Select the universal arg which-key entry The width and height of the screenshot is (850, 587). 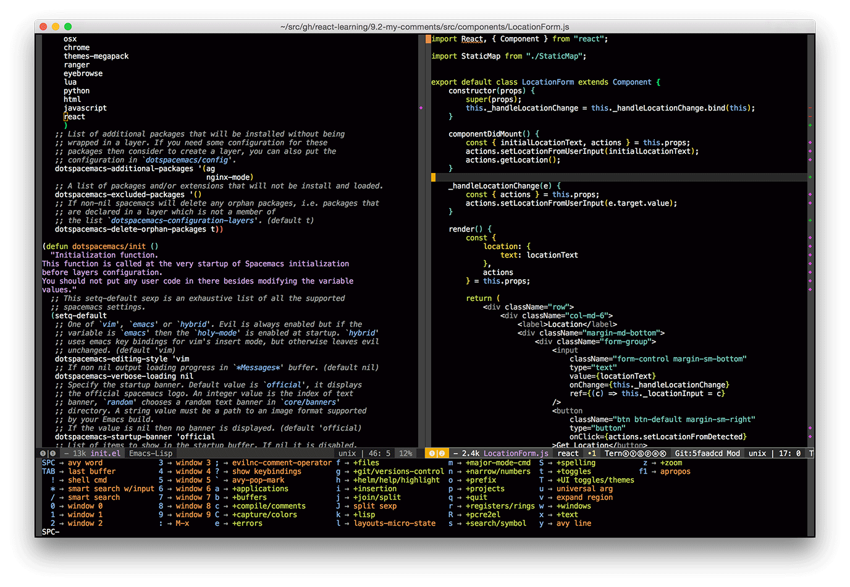tap(584, 489)
